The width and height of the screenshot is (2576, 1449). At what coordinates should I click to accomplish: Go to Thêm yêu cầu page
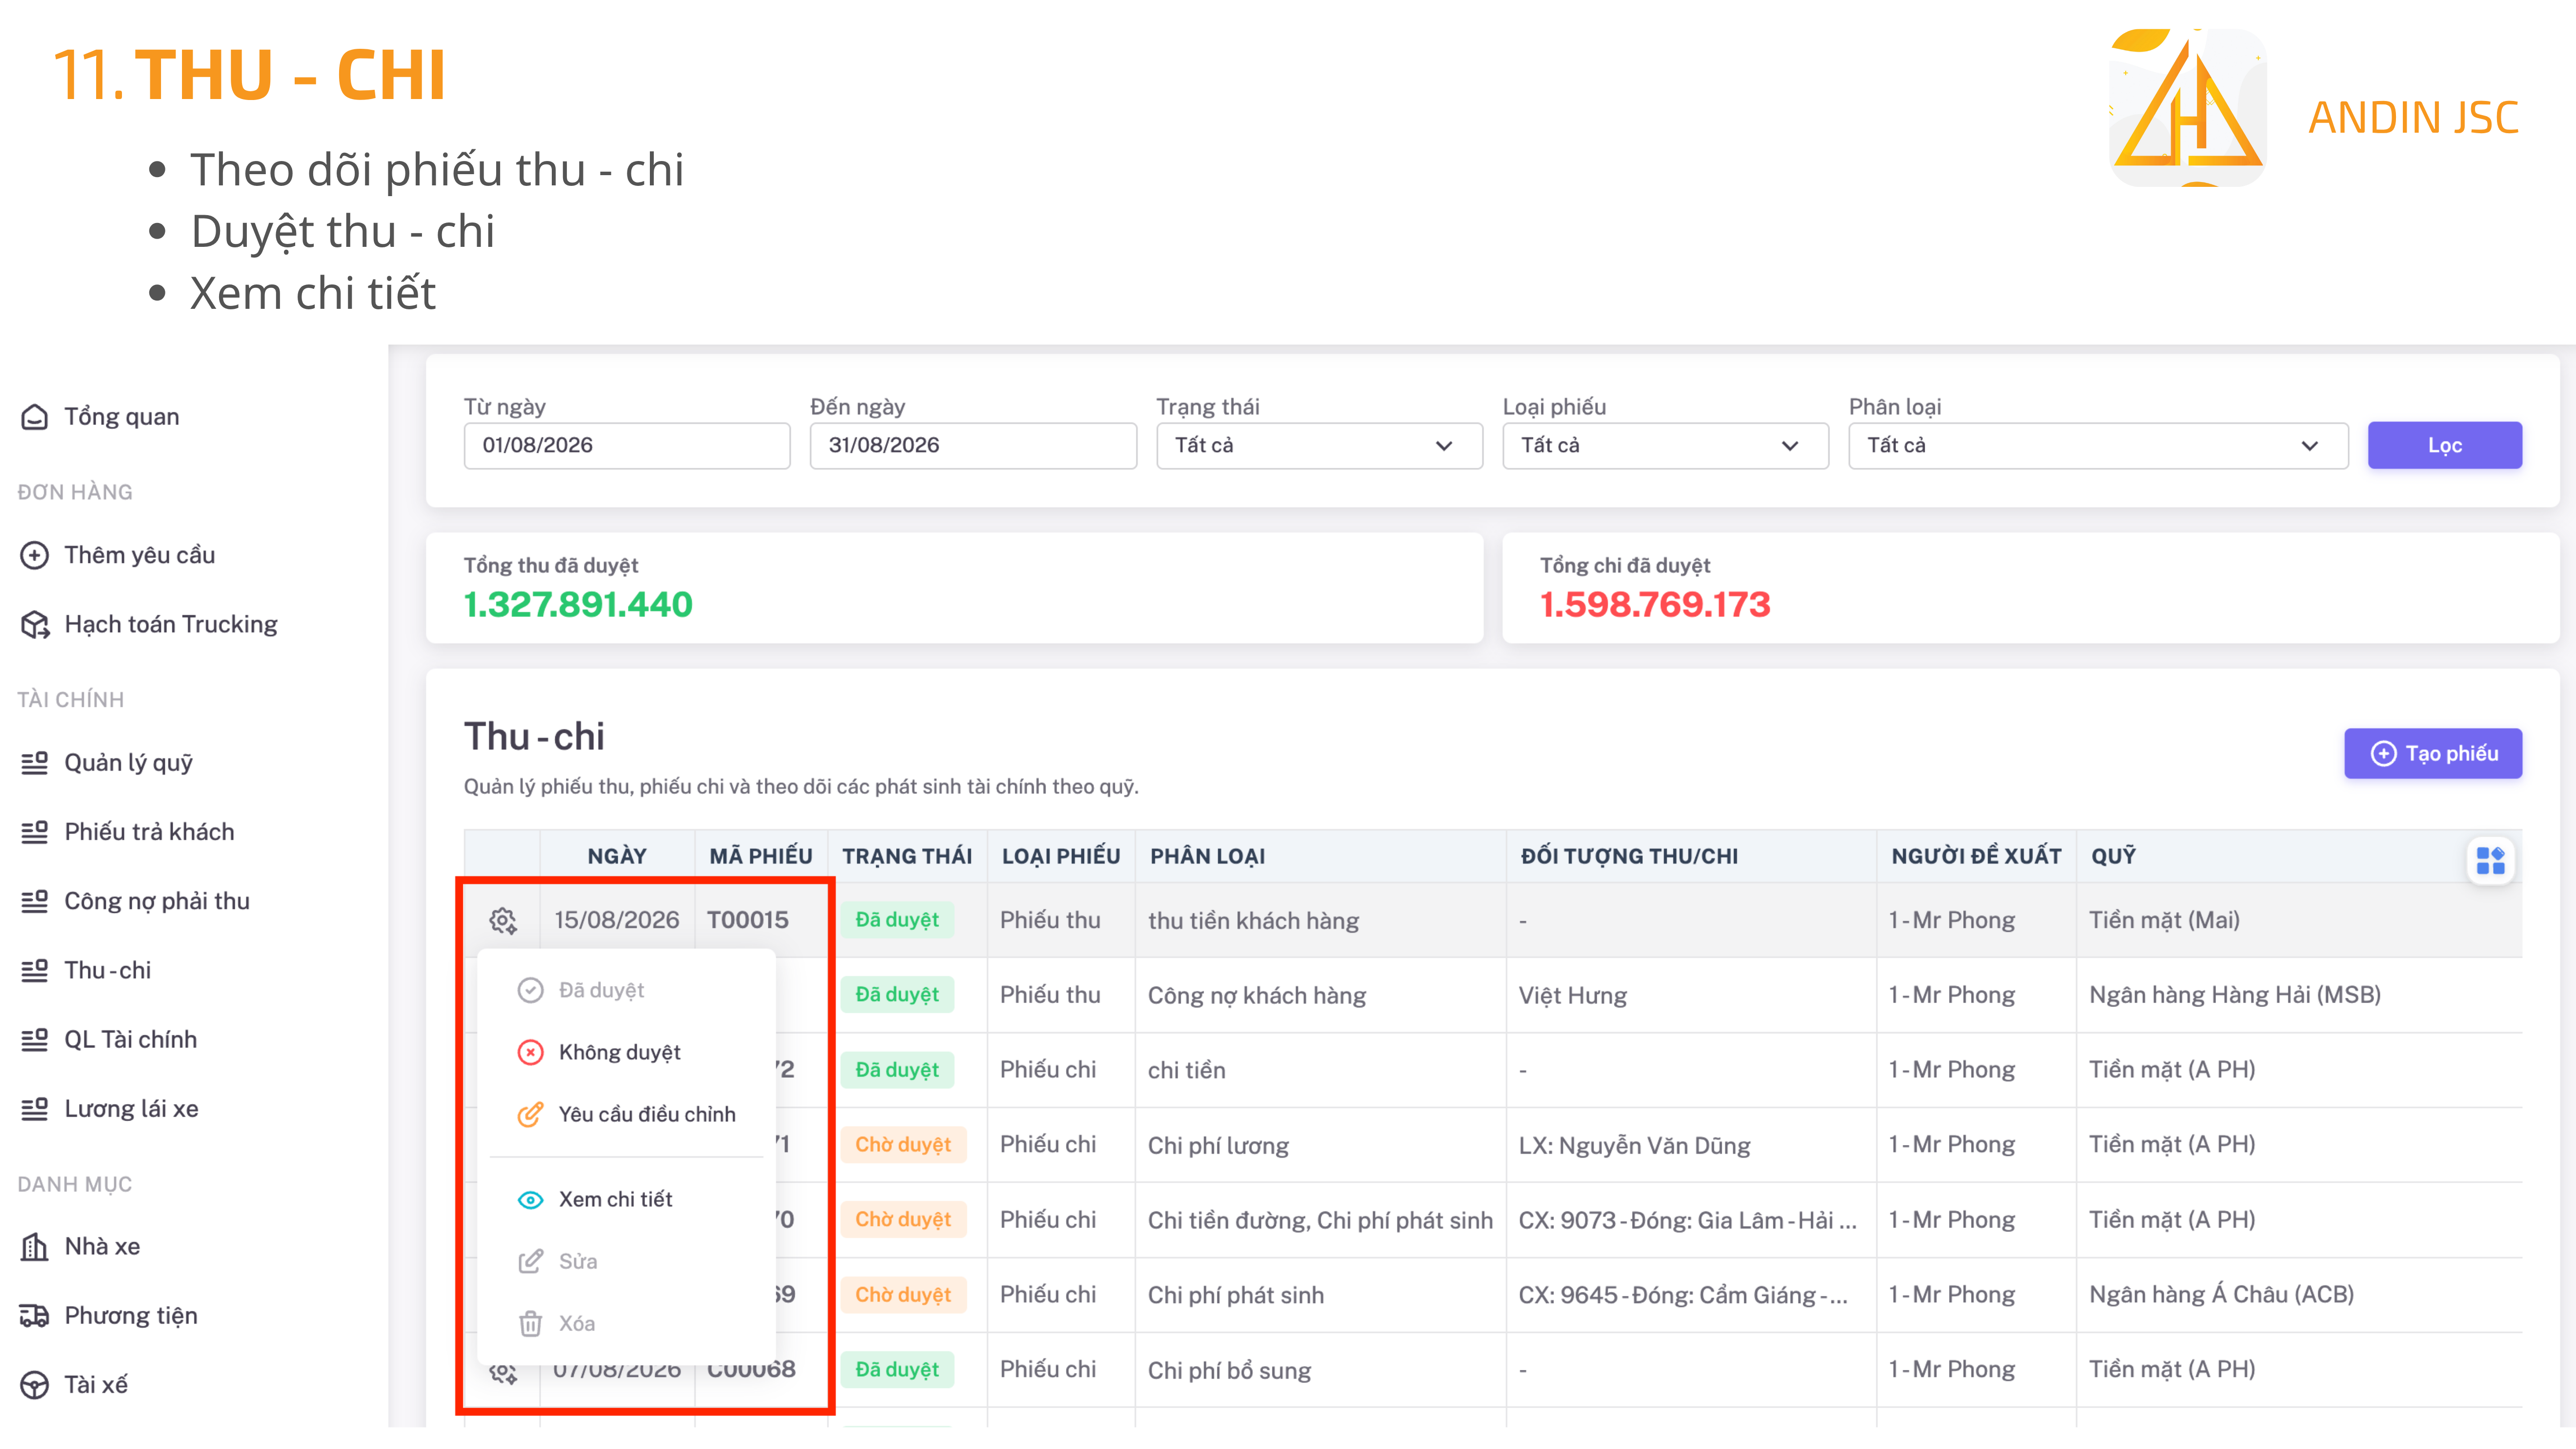tap(139, 555)
